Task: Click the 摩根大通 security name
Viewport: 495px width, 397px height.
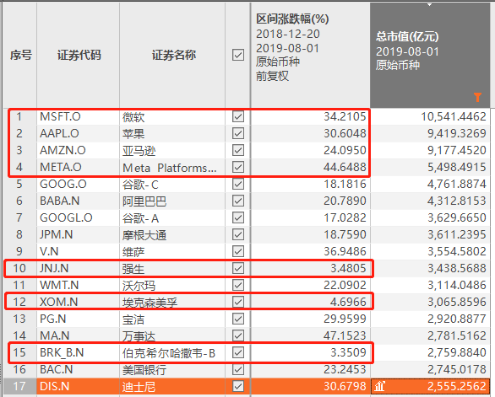Action: (x=144, y=235)
